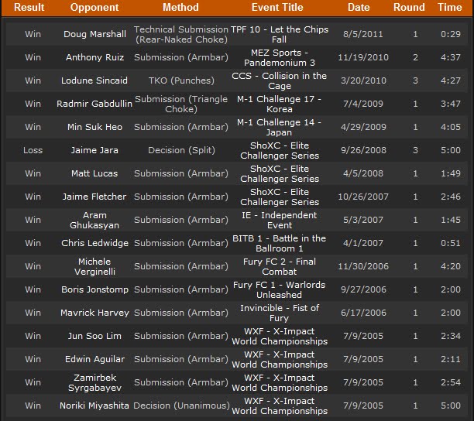
Task: Click the Opponent column header
Action: tap(94, 7)
